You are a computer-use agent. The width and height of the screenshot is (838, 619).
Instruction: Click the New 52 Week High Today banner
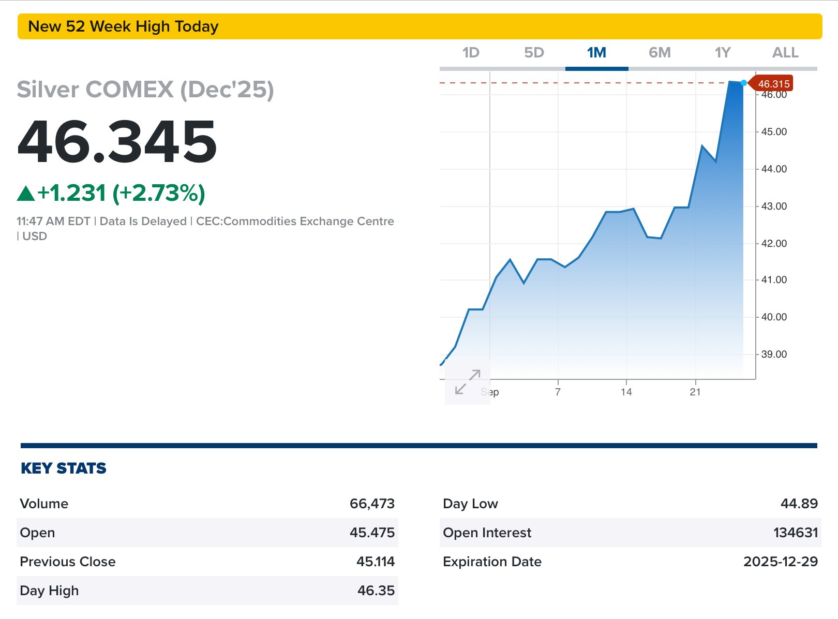[420, 26]
